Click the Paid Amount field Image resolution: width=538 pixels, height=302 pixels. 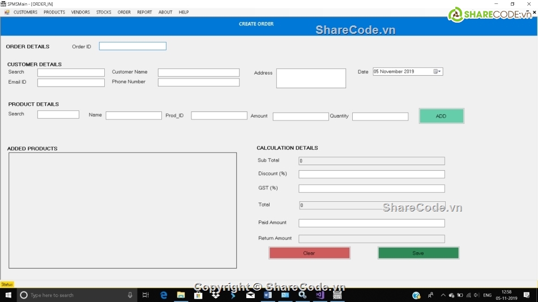click(372, 223)
